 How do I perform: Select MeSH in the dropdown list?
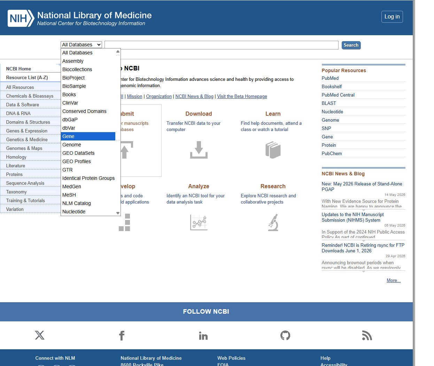[88, 195]
